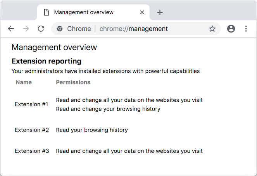Click the back navigation arrow
This screenshot has width=257, height=176.
click(11, 29)
